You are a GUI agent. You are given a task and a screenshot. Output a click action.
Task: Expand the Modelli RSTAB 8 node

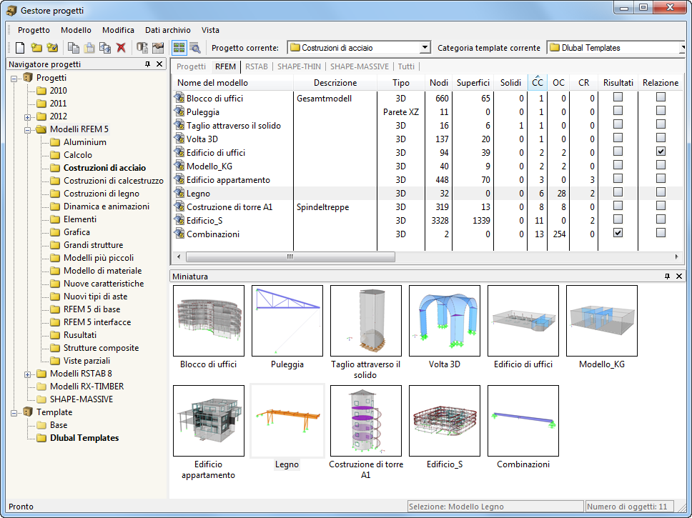(x=27, y=374)
